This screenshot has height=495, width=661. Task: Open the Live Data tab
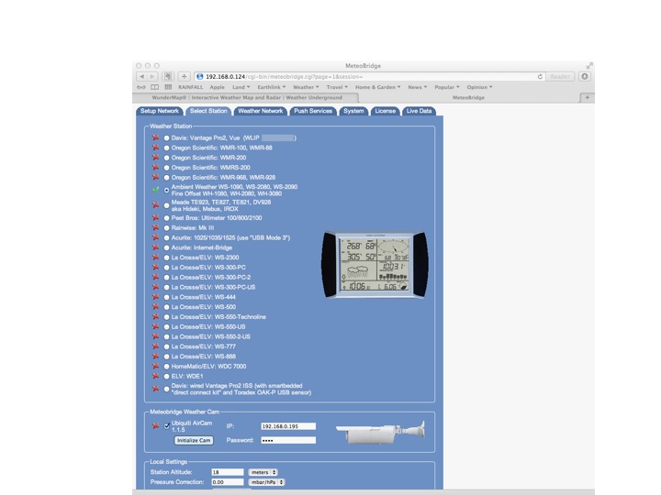pos(419,111)
